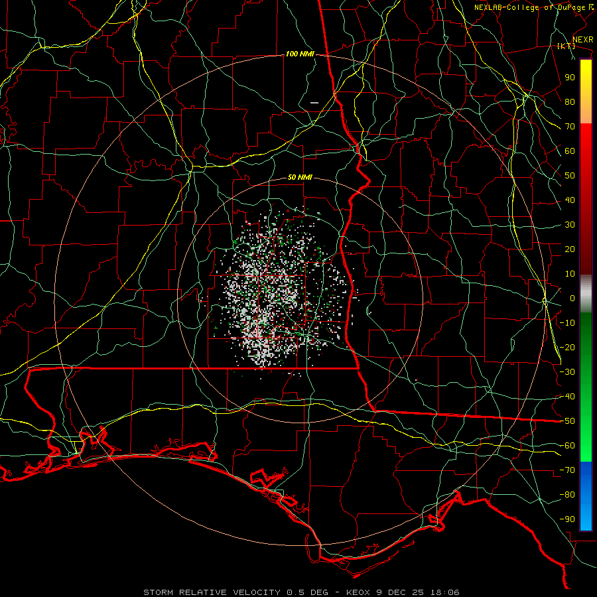
Task: Click the 40 value on velocity scale
Action: [570, 200]
